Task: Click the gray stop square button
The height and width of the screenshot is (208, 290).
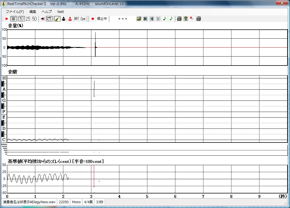Action: tap(13, 19)
